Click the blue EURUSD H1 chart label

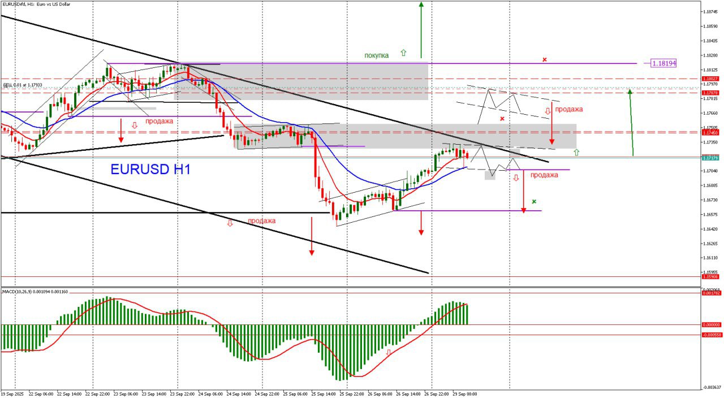(x=150, y=170)
